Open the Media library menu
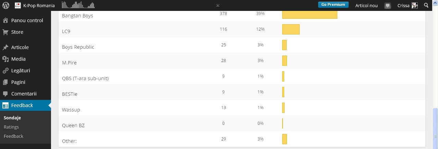This screenshot has height=149, width=438. pos(18,59)
